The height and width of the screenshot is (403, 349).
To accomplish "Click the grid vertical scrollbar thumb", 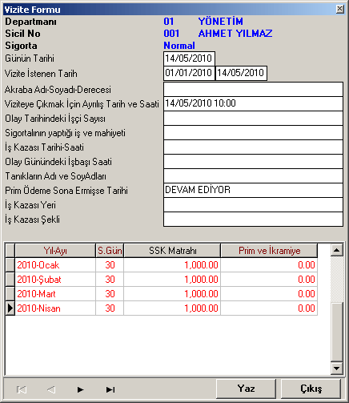I will pyautogui.click(x=336, y=332).
